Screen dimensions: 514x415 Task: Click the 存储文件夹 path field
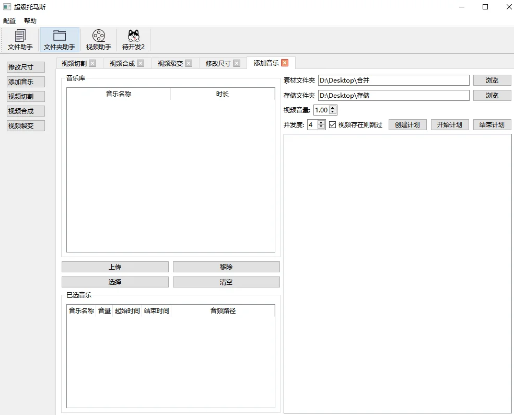[394, 96]
